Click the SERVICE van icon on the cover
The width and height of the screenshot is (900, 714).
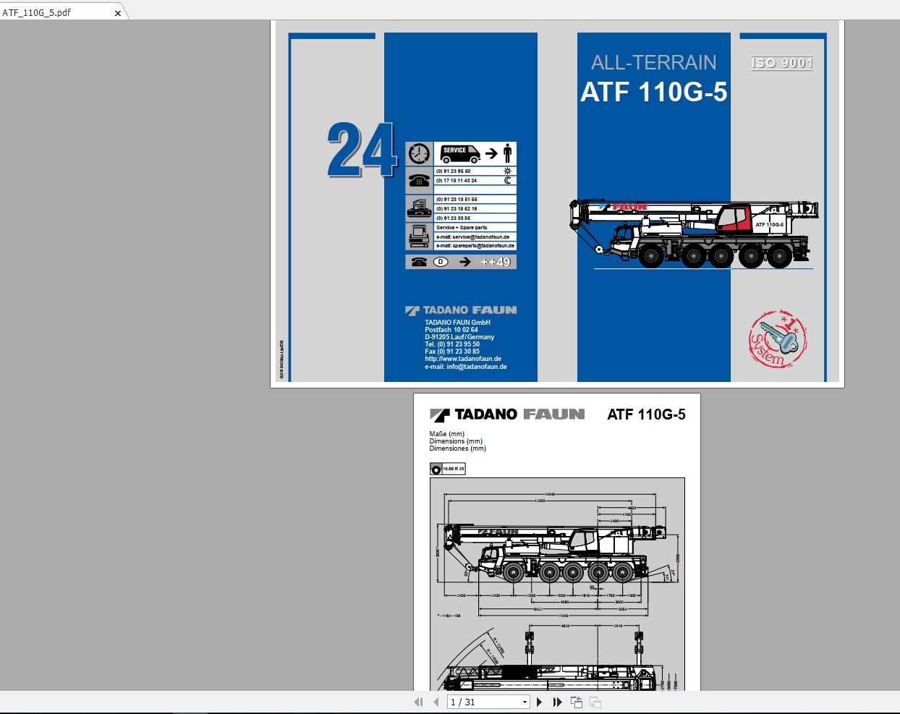pyautogui.click(x=460, y=153)
